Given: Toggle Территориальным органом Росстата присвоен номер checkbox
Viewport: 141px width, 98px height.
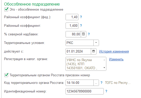Looking at the screenshot, I should pos(6,75).
